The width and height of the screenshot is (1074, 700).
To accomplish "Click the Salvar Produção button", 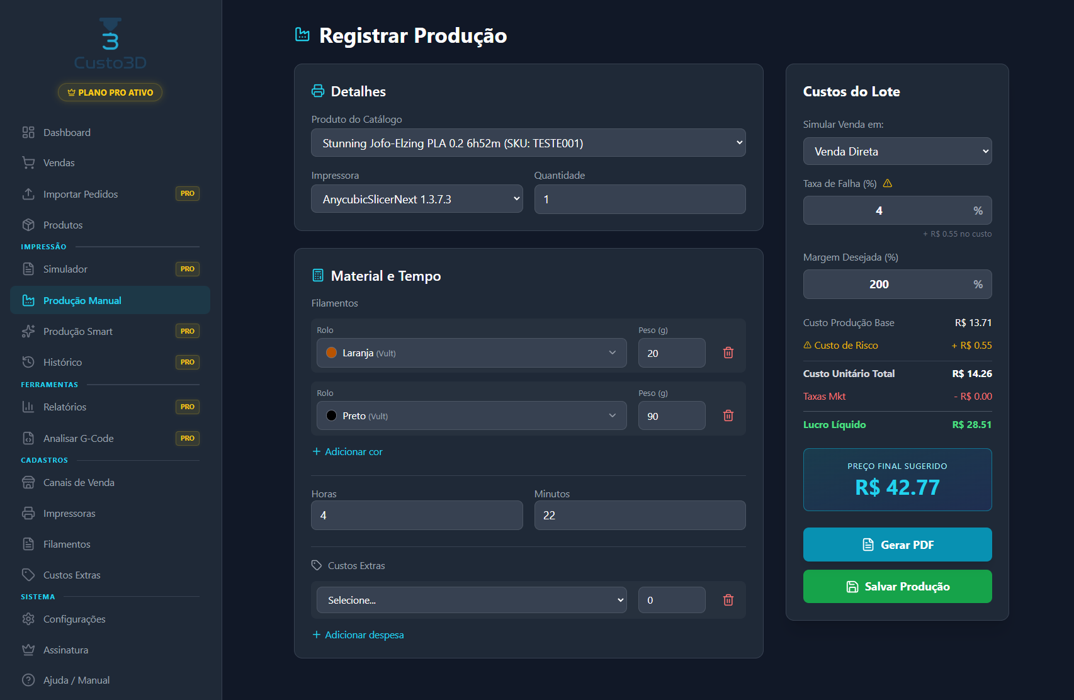I will [897, 586].
